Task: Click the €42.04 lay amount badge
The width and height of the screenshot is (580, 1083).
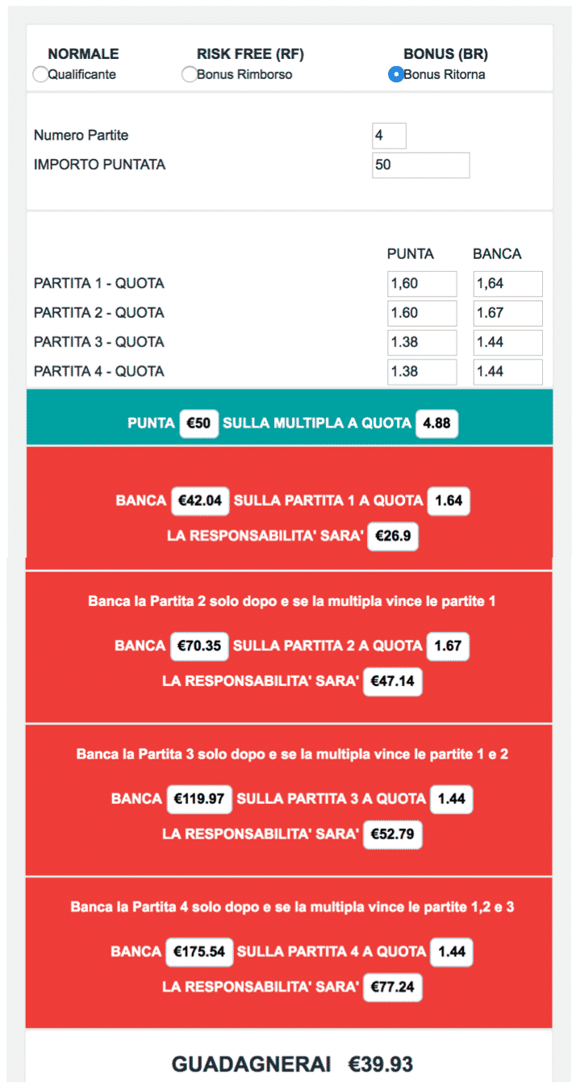Action: click(199, 500)
